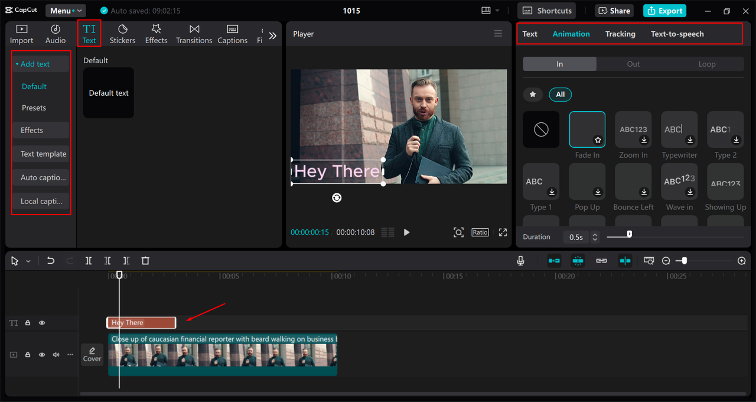Select the Stickers tab
The image size is (756, 402).
point(122,34)
